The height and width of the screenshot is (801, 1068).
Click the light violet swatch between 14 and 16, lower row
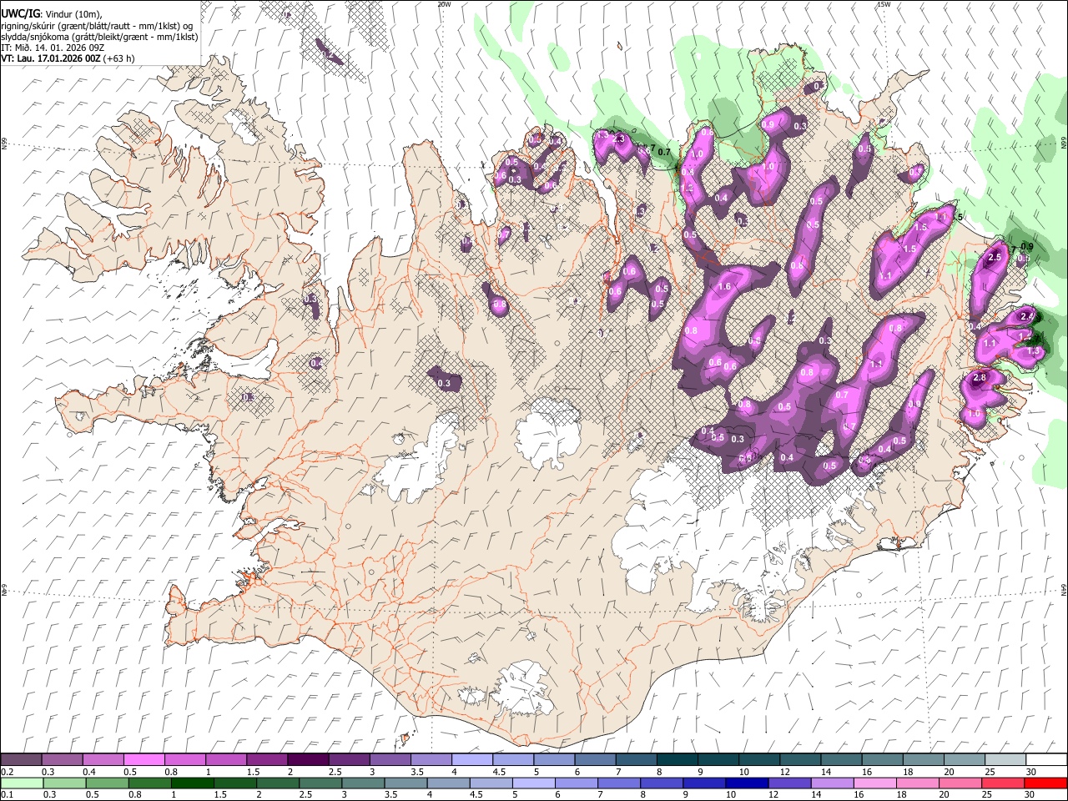coord(832,783)
